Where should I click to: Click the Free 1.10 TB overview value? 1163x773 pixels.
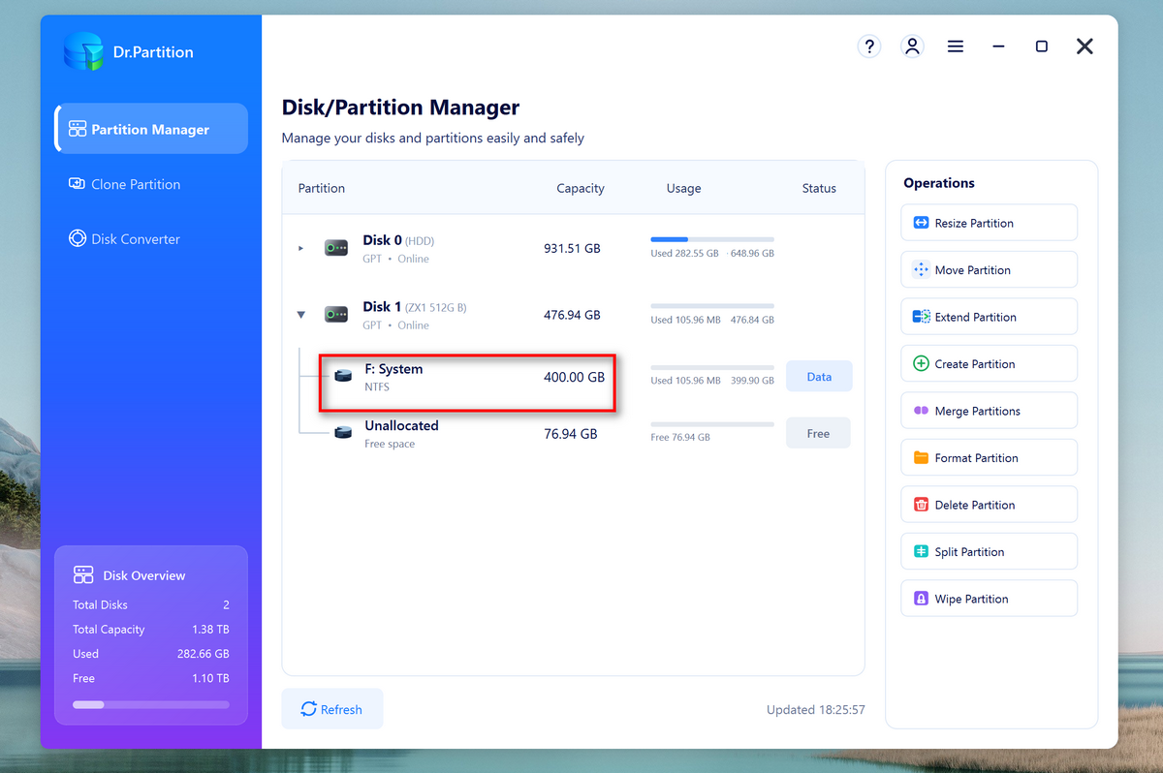pyautogui.click(x=212, y=678)
